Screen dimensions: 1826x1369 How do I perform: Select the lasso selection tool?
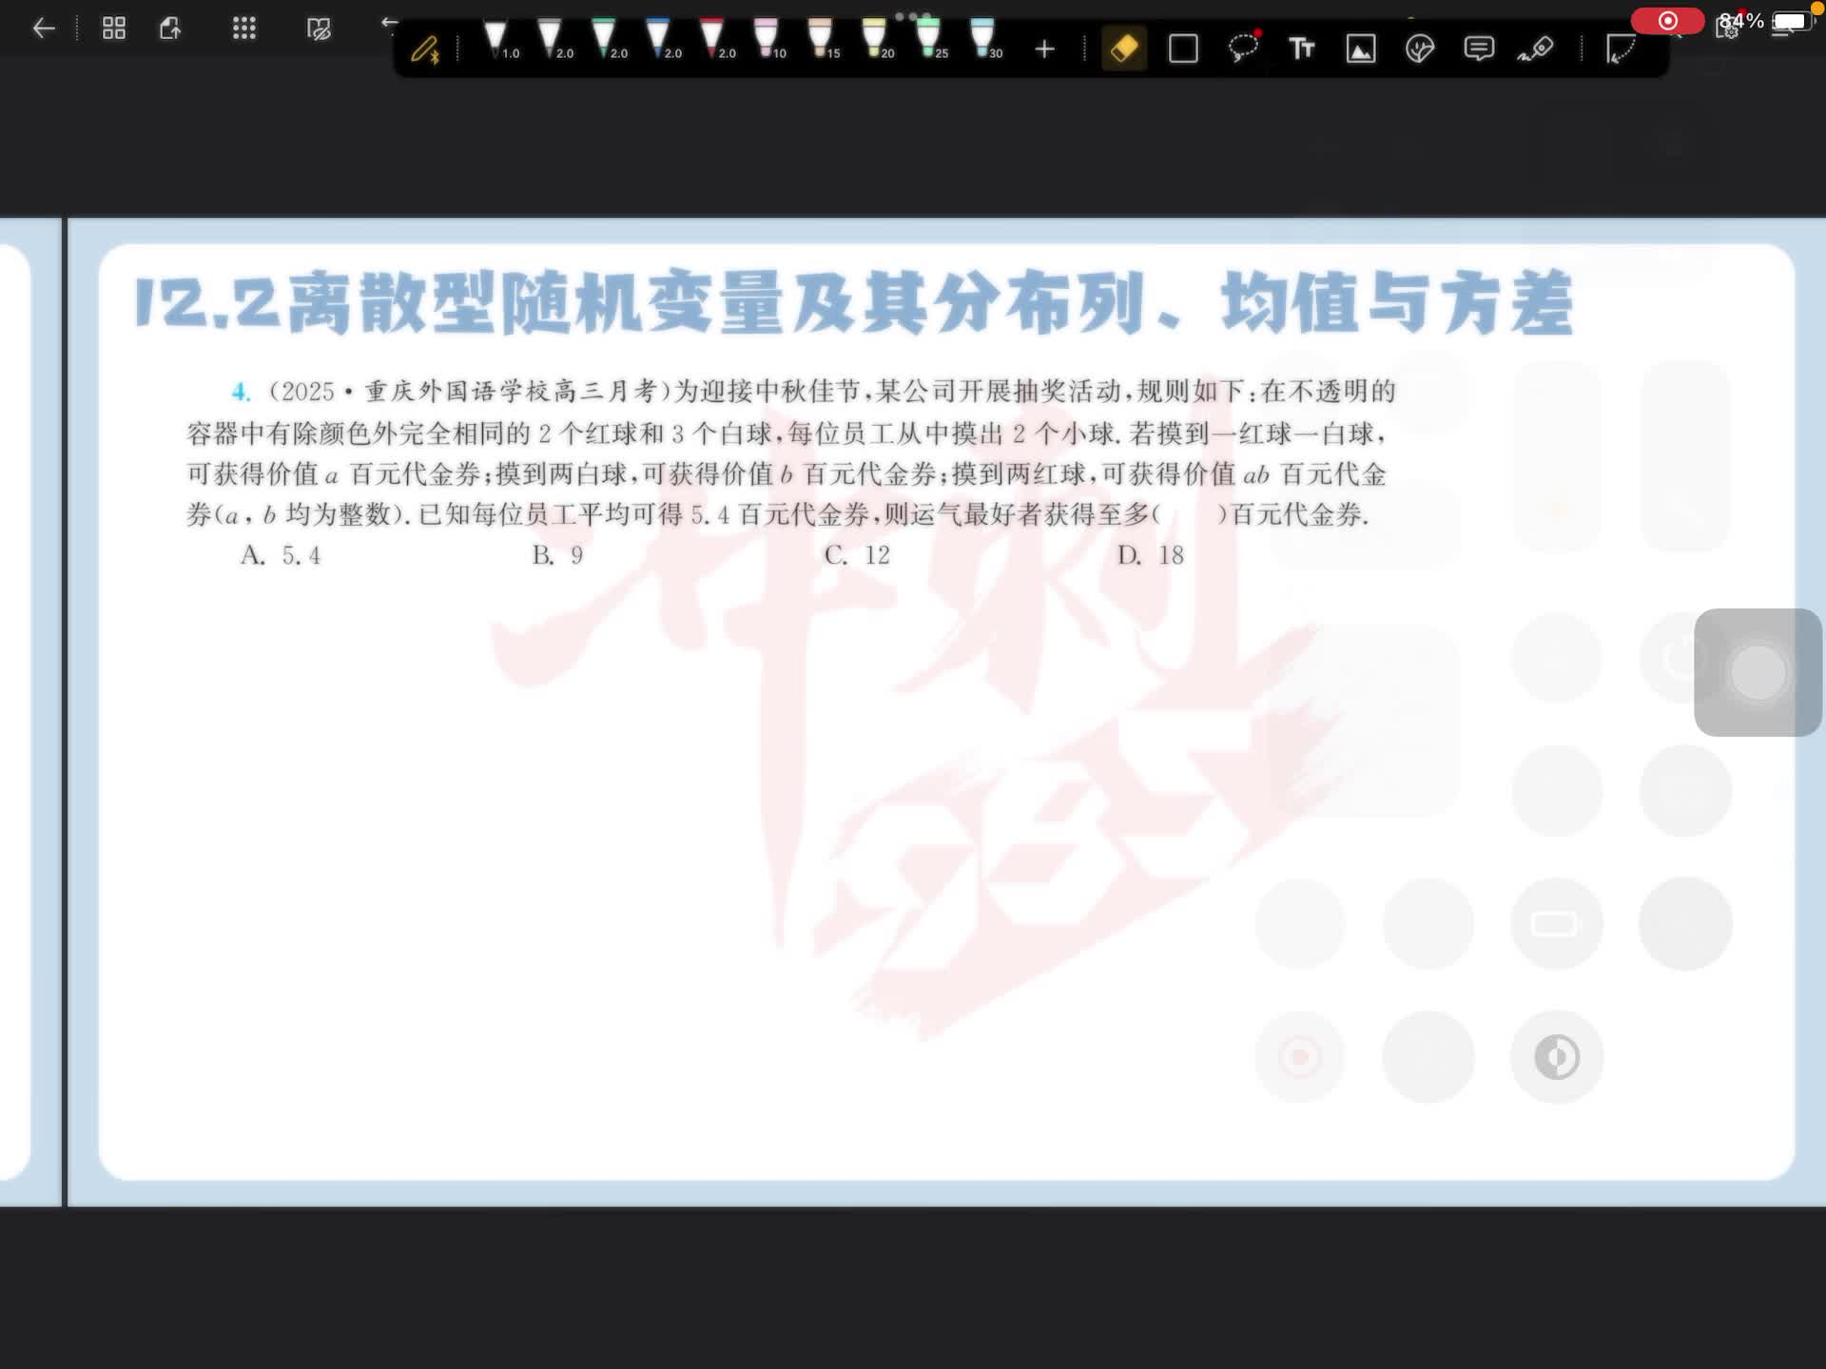[x=1243, y=48]
